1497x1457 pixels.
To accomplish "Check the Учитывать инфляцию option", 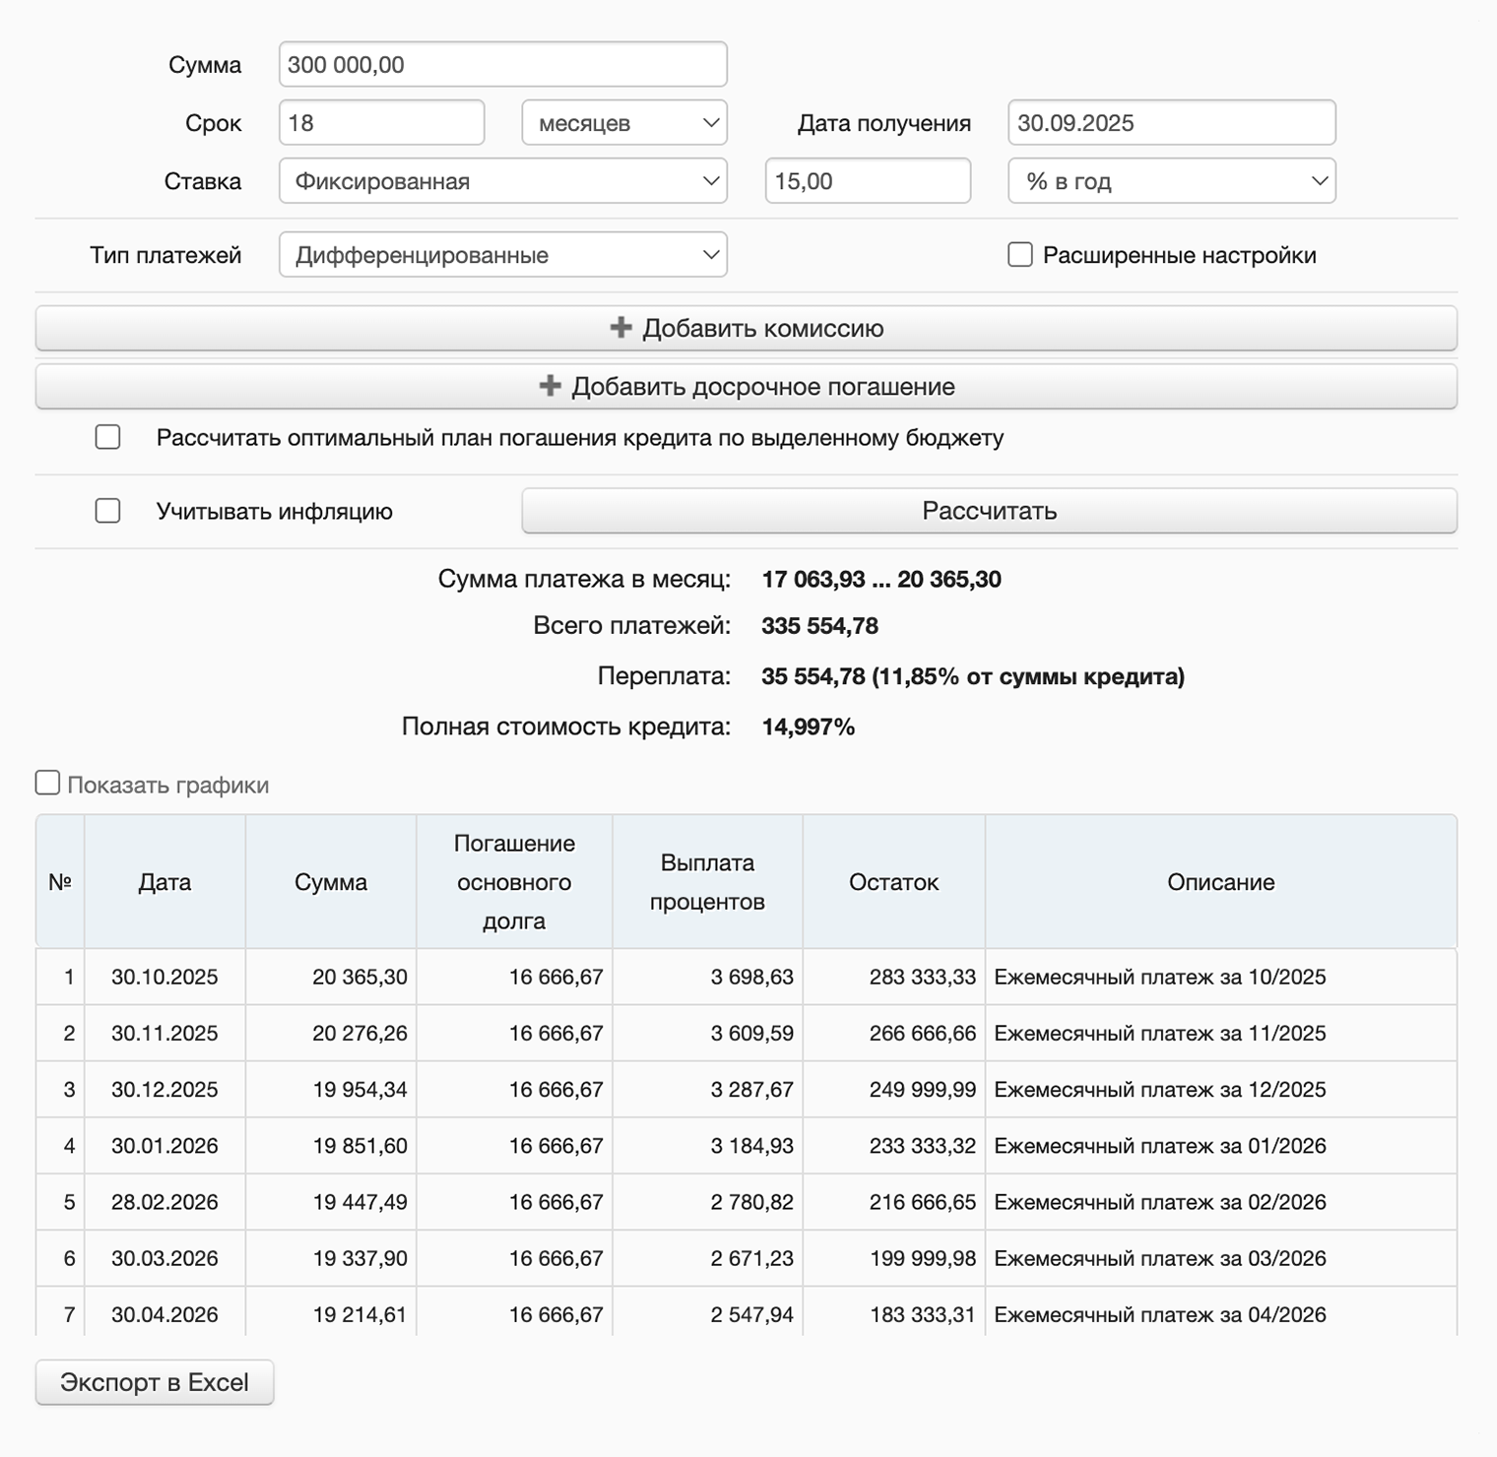I will (108, 511).
